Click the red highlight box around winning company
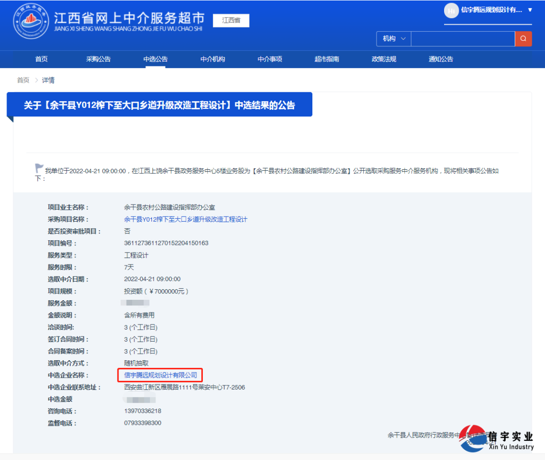 (160, 375)
